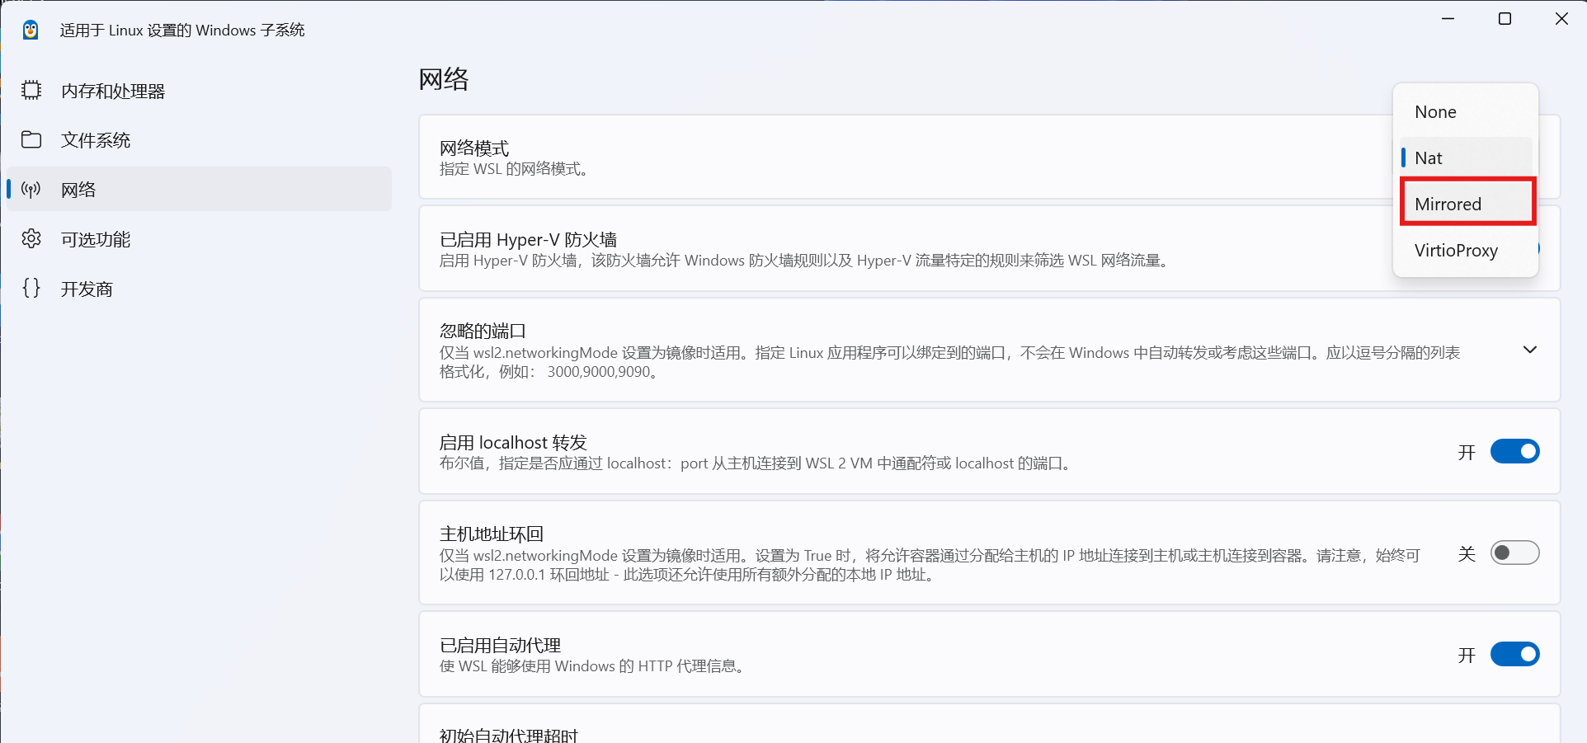Click the 网络模式 setting card
This screenshot has width=1587, height=743.
point(825,158)
